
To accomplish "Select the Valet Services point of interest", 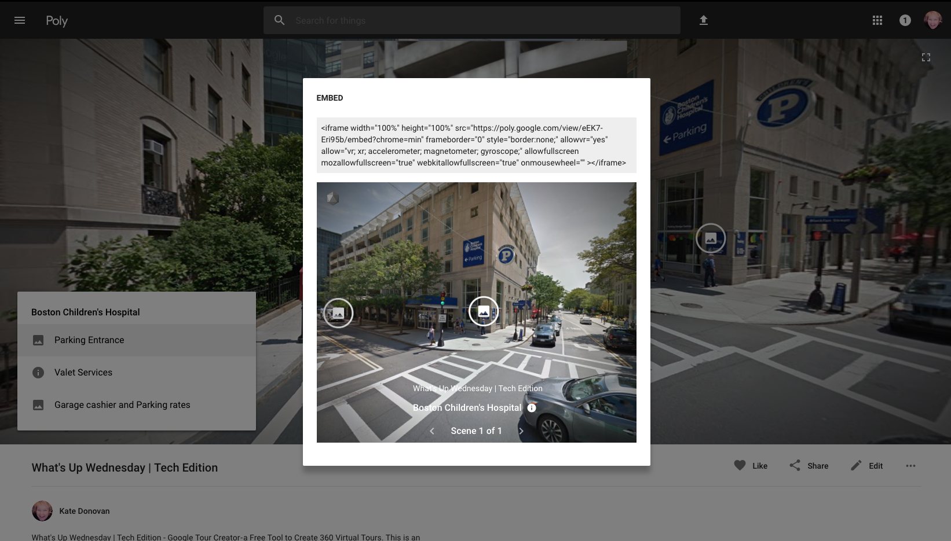I will [137, 373].
